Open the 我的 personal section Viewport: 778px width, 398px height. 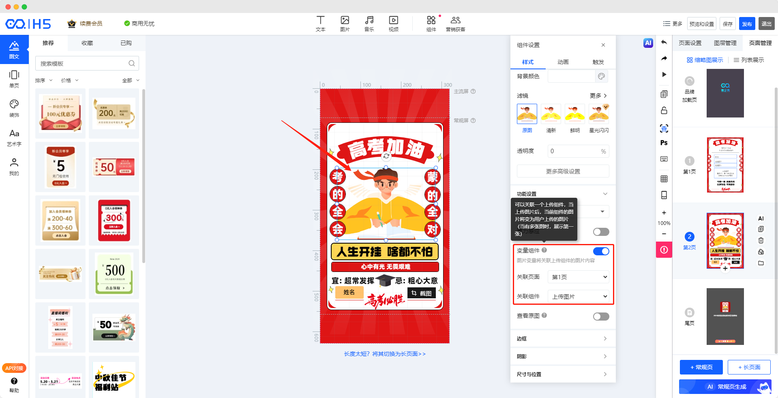pyautogui.click(x=14, y=167)
